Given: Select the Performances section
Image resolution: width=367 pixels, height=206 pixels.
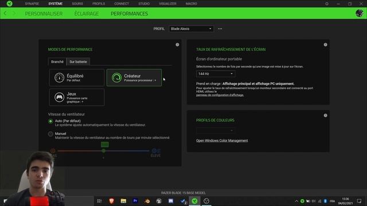Looking at the screenshot, I should click(x=129, y=14).
